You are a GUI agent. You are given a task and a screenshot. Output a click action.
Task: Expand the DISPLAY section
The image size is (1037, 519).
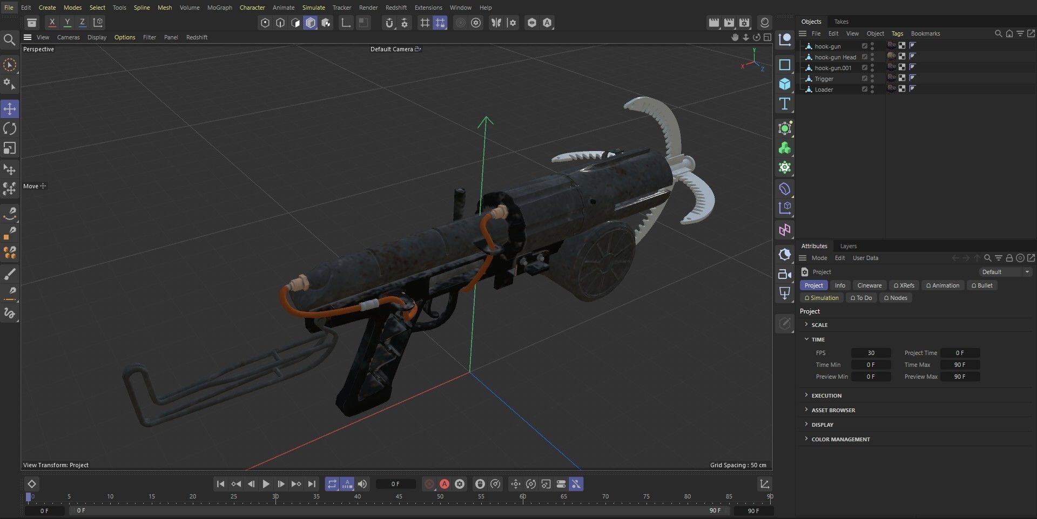806,425
